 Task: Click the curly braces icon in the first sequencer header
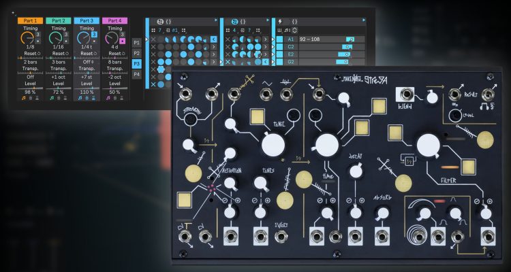(x=168, y=22)
